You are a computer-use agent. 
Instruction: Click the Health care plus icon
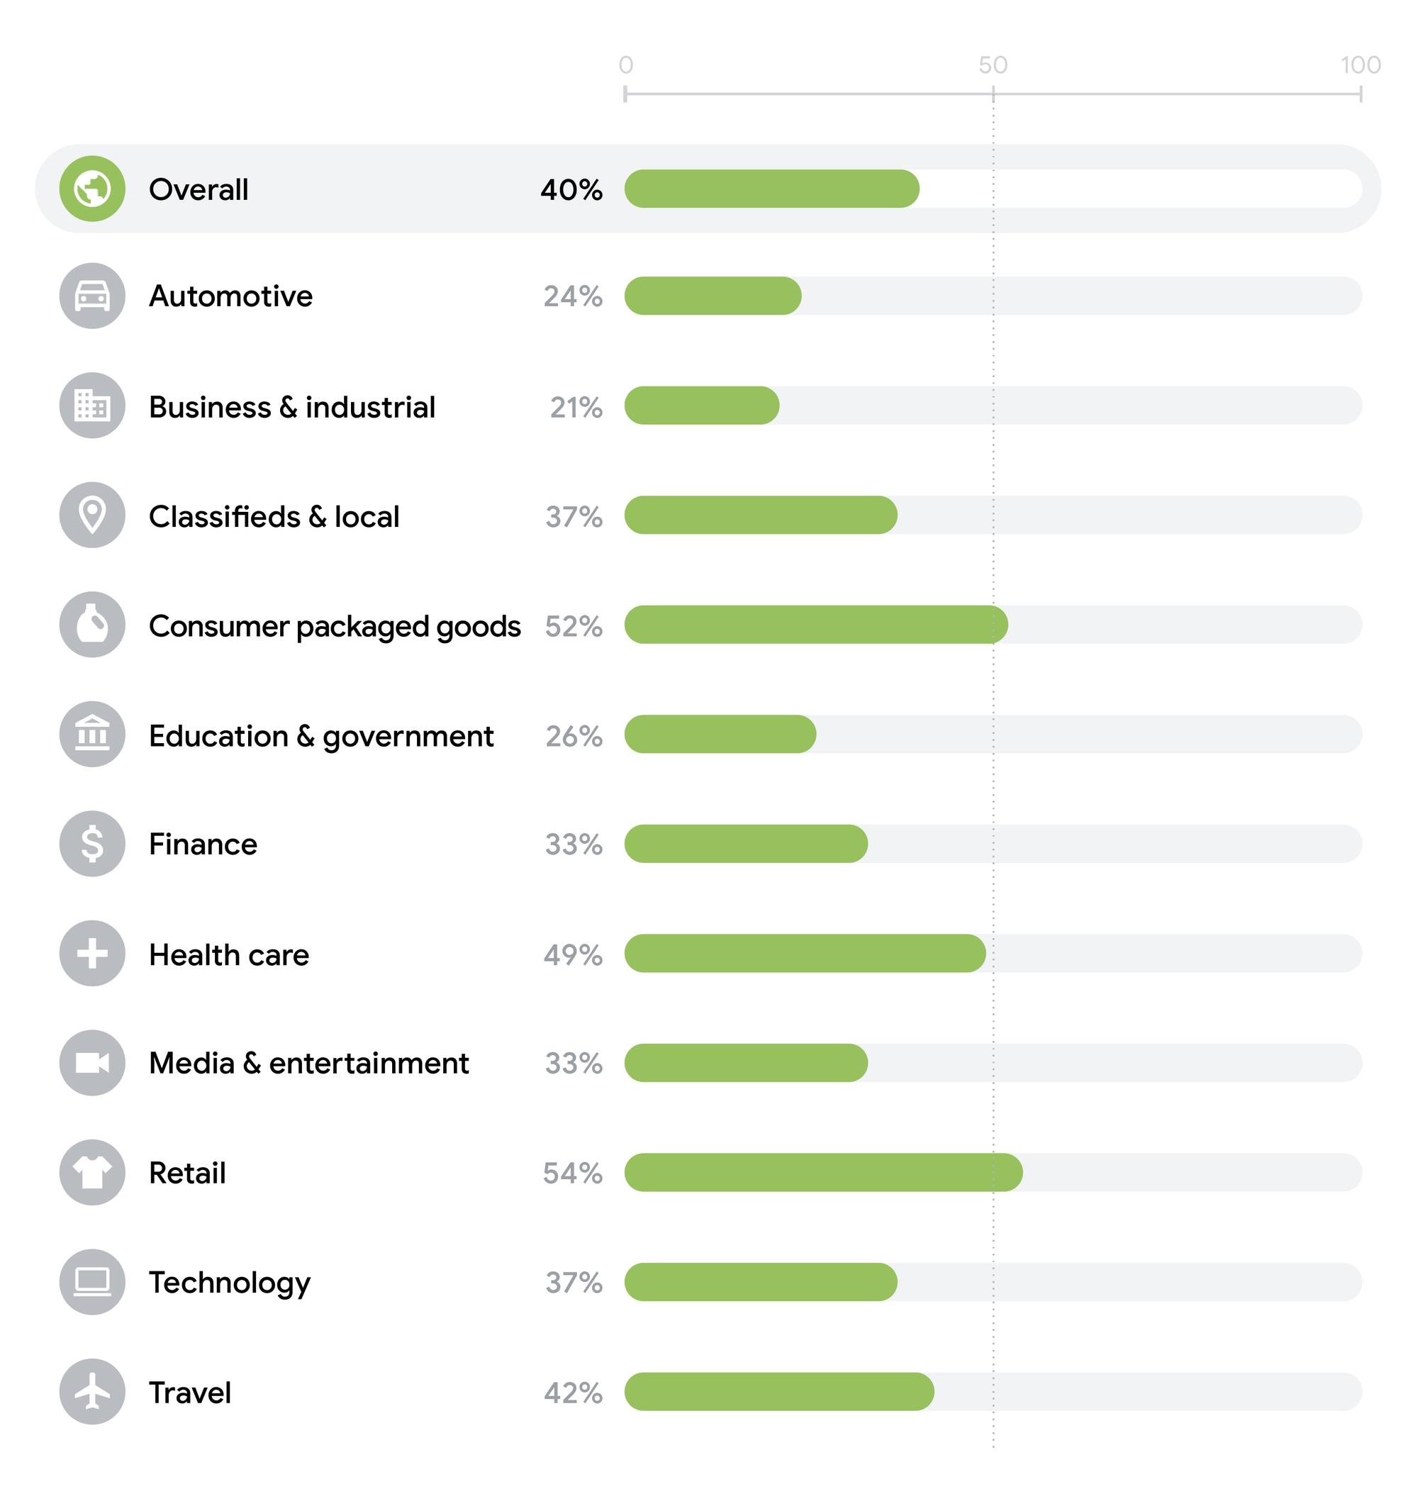coord(92,954)
